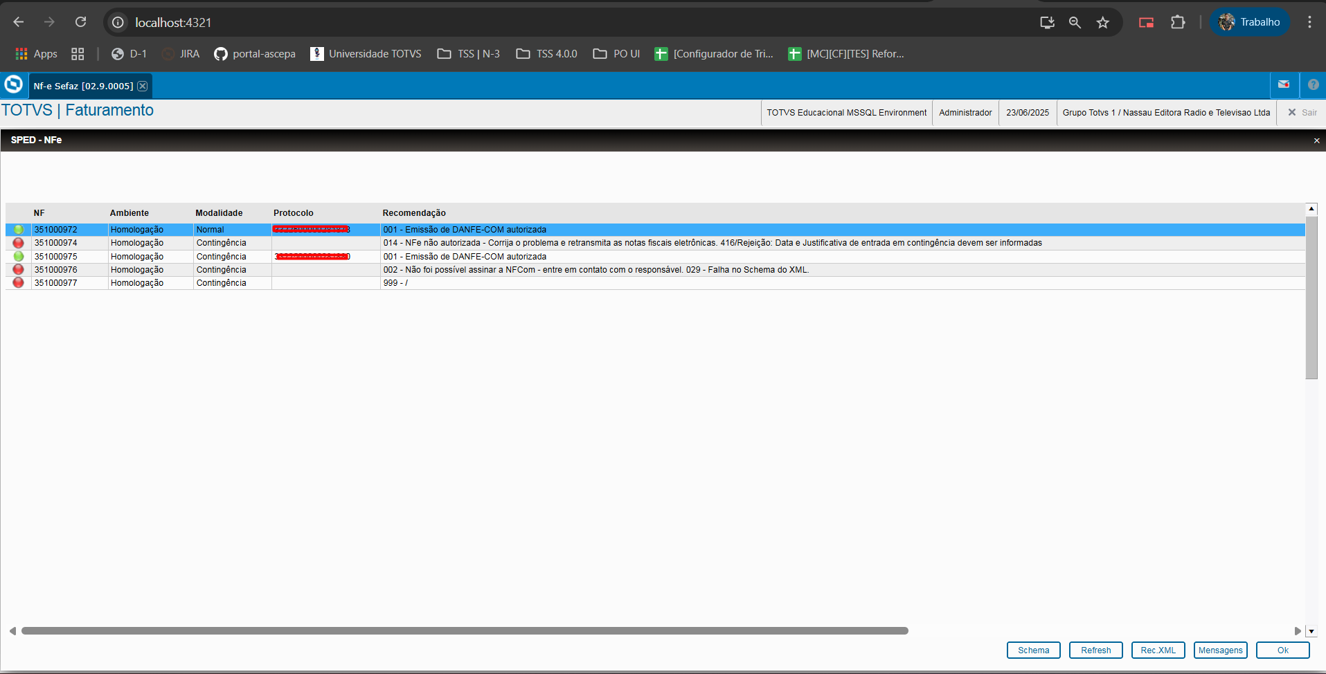Click the Administrador user label

click(x=965, y=113)
